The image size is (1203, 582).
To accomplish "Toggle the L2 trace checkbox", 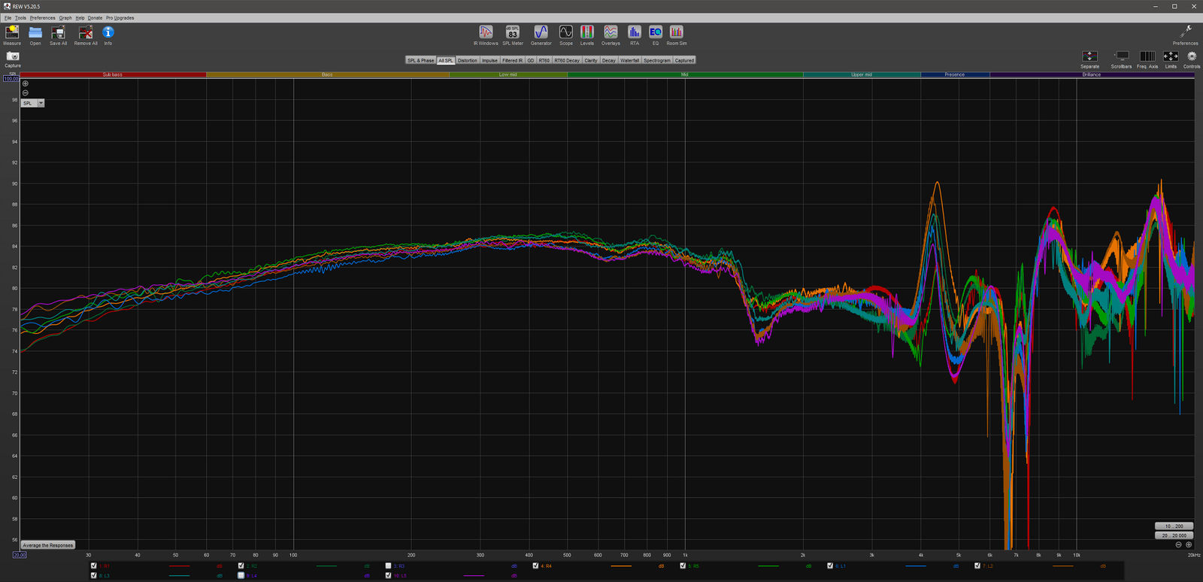I will [x=977, y=565].
